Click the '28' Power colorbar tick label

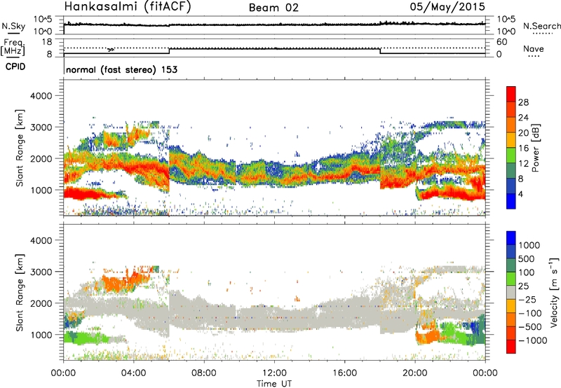[523, 102]
